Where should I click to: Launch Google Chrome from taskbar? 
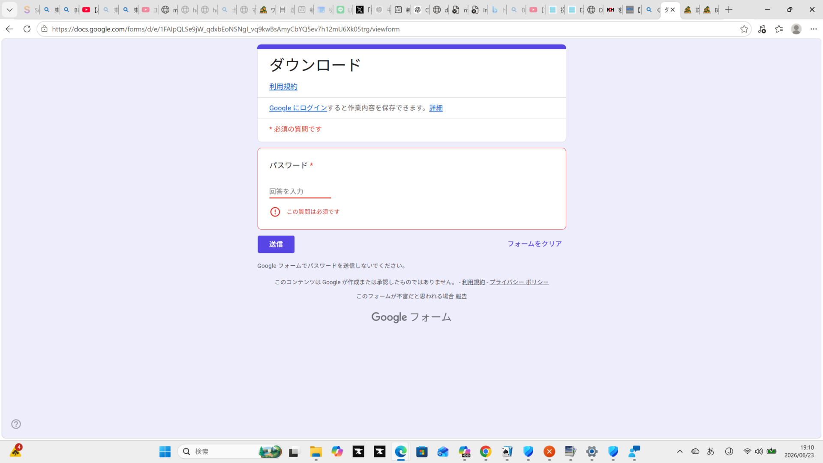(x=486, y=451)
